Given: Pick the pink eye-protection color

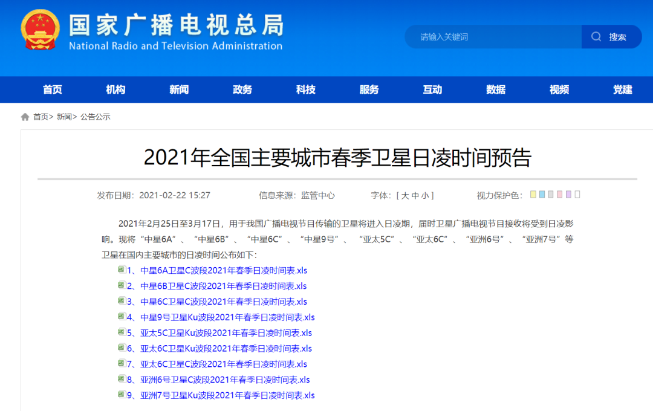Looking at the screenshot, I should [x=560, y=195].
